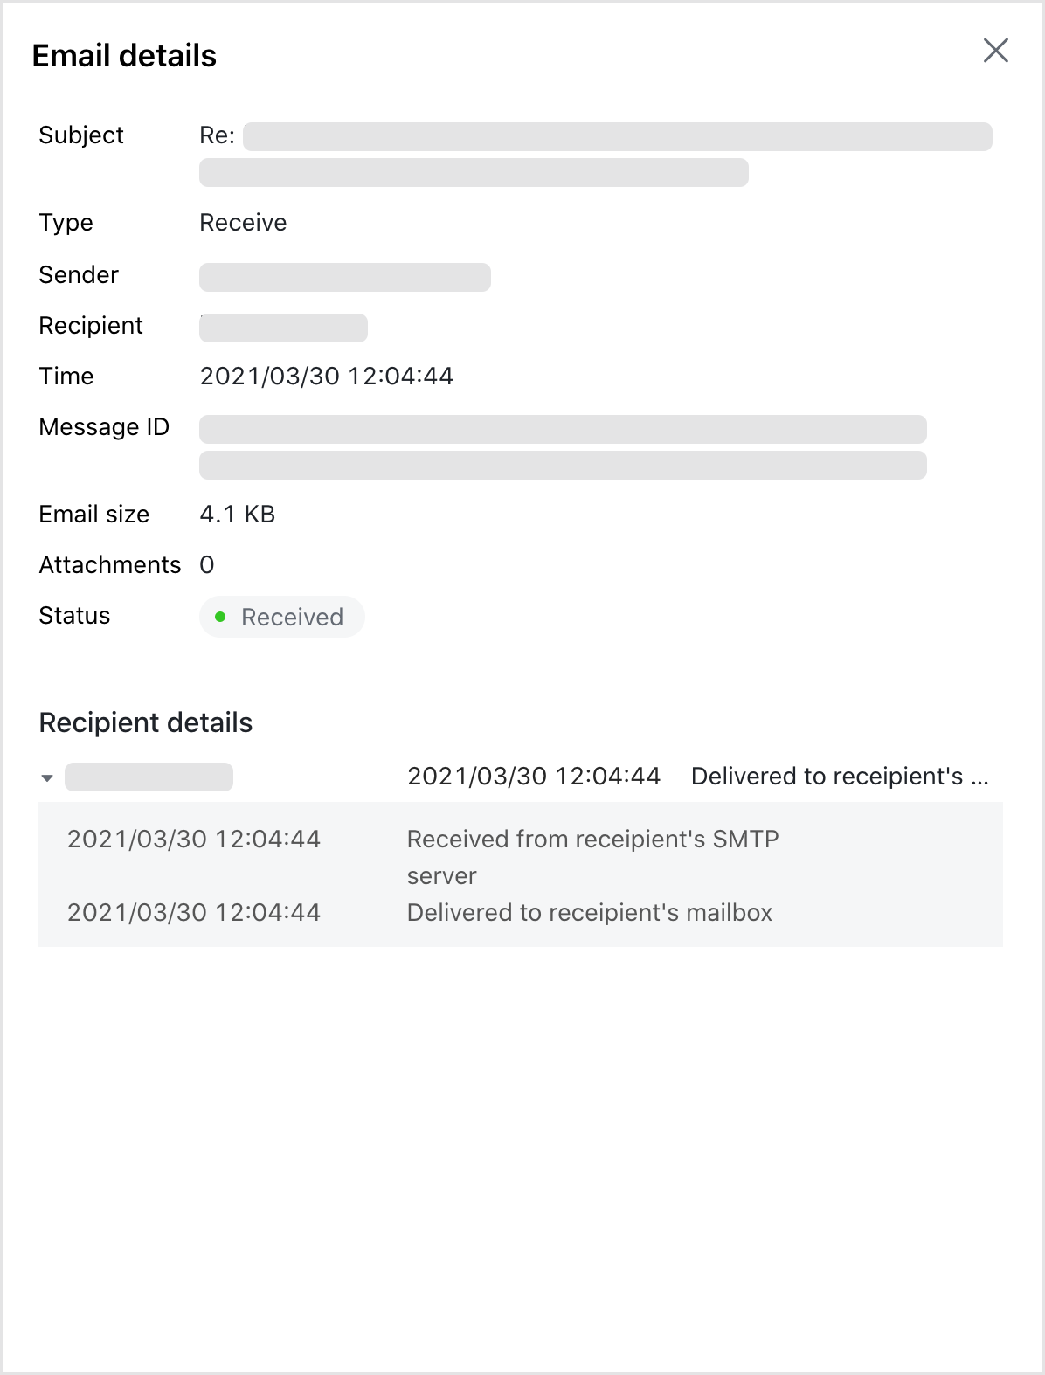Click Delivered to receipient's mailbox entry

pyautogui.click(x=589, y=912)
